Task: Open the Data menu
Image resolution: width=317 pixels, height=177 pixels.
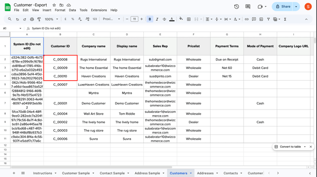Action: coord(72,10)
